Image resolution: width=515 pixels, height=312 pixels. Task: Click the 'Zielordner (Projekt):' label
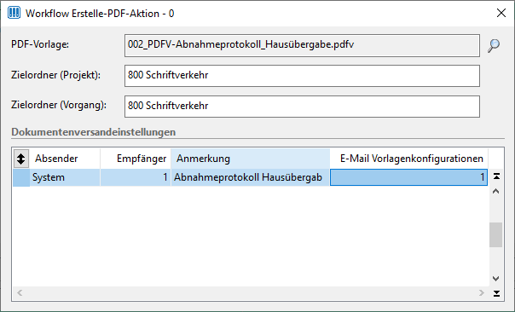[55, 75]
